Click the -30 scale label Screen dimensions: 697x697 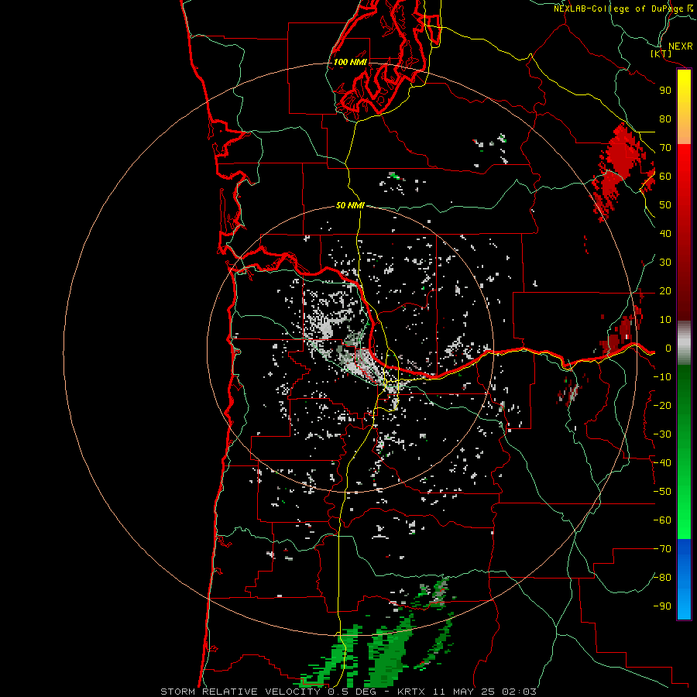tap(662, 434)
